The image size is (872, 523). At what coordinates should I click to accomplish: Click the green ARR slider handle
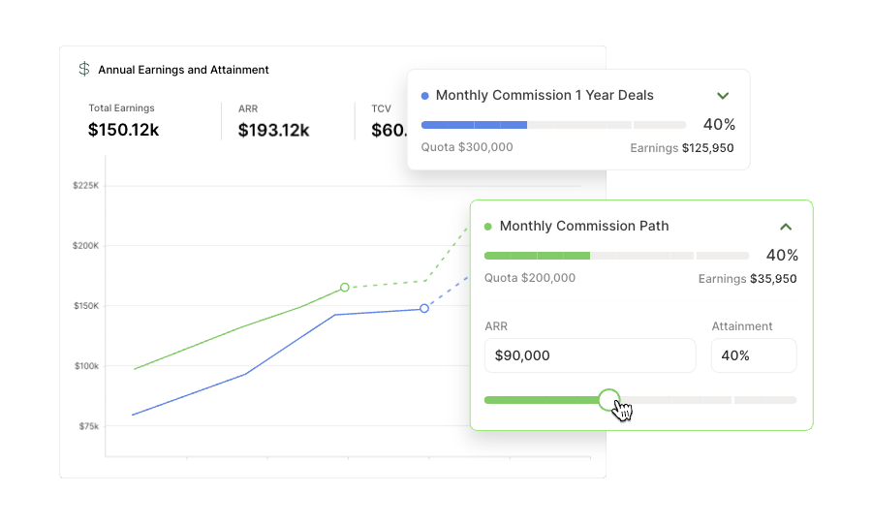pyautogui.click(x=609, y=400)
